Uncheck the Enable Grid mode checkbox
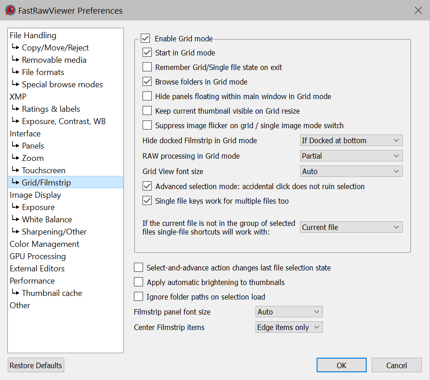The width and height of the screenshot is (430, 380). [x=145, y=39]
